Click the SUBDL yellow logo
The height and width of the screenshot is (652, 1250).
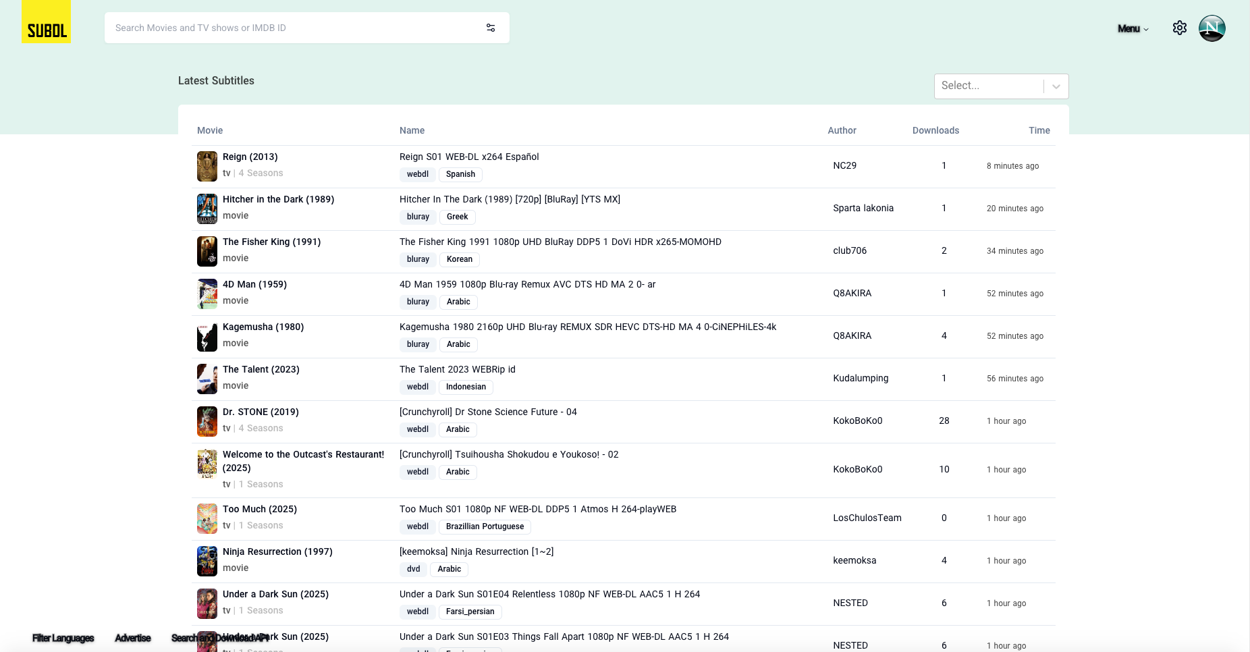pos(46,22)
